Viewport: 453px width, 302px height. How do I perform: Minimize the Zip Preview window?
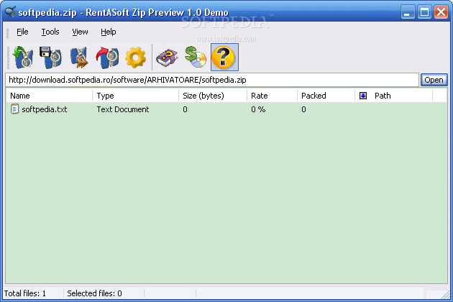point(408,12)
